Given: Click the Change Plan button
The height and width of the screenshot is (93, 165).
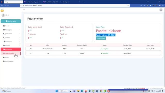Looking at the screenshot, I should [x=101, y=38].
